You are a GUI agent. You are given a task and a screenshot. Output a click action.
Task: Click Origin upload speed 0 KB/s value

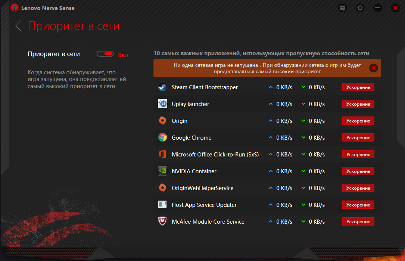click(284, 121)
